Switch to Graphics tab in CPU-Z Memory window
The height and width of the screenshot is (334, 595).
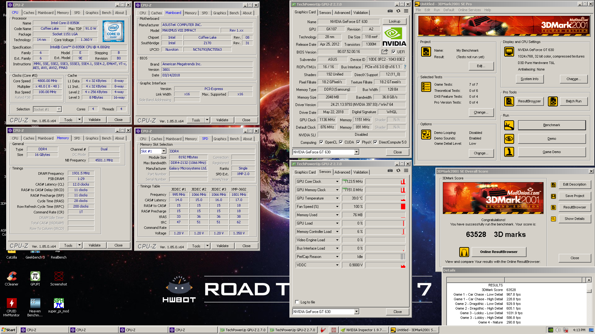[x=92, y=138]
